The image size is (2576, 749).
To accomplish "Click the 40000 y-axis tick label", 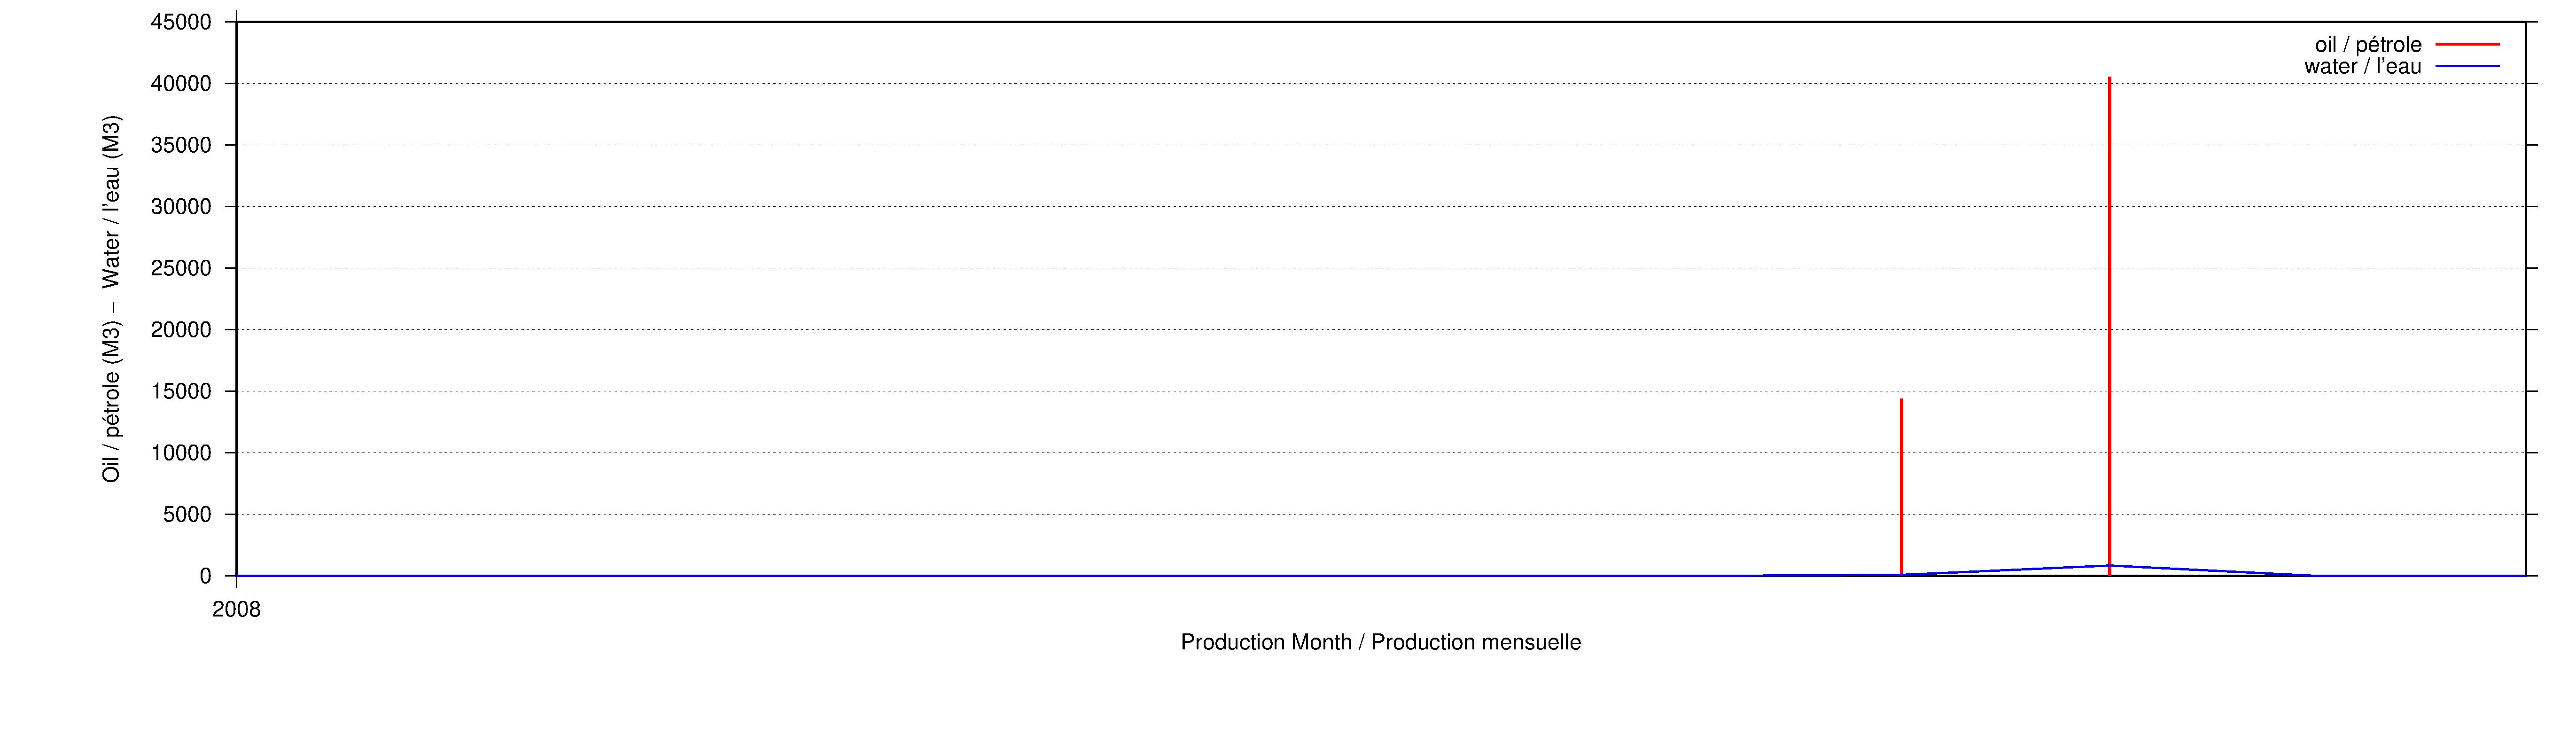I will pos(181,84).
